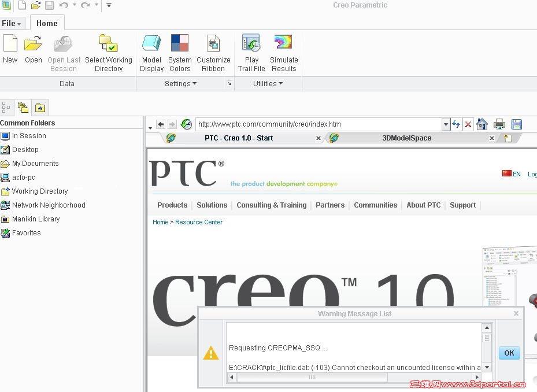The image size is (537, 392).
Task: Click the Open folder icon in quick access toolbar
Action: pos(36,5)
